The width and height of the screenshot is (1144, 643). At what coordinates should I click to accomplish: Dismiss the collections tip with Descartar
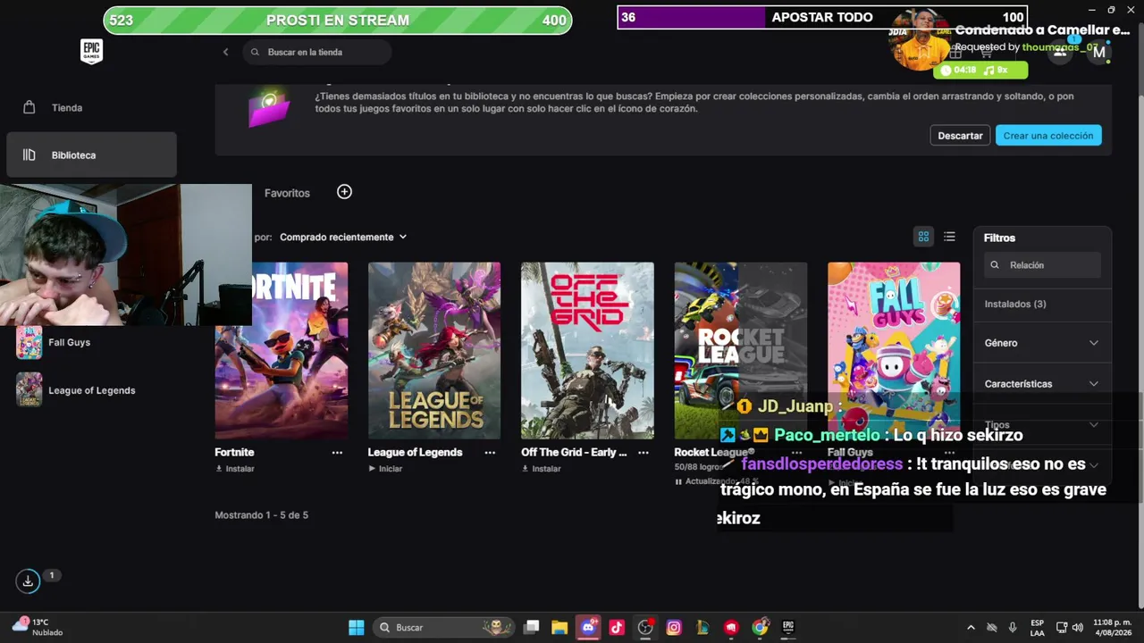(961, 136)
